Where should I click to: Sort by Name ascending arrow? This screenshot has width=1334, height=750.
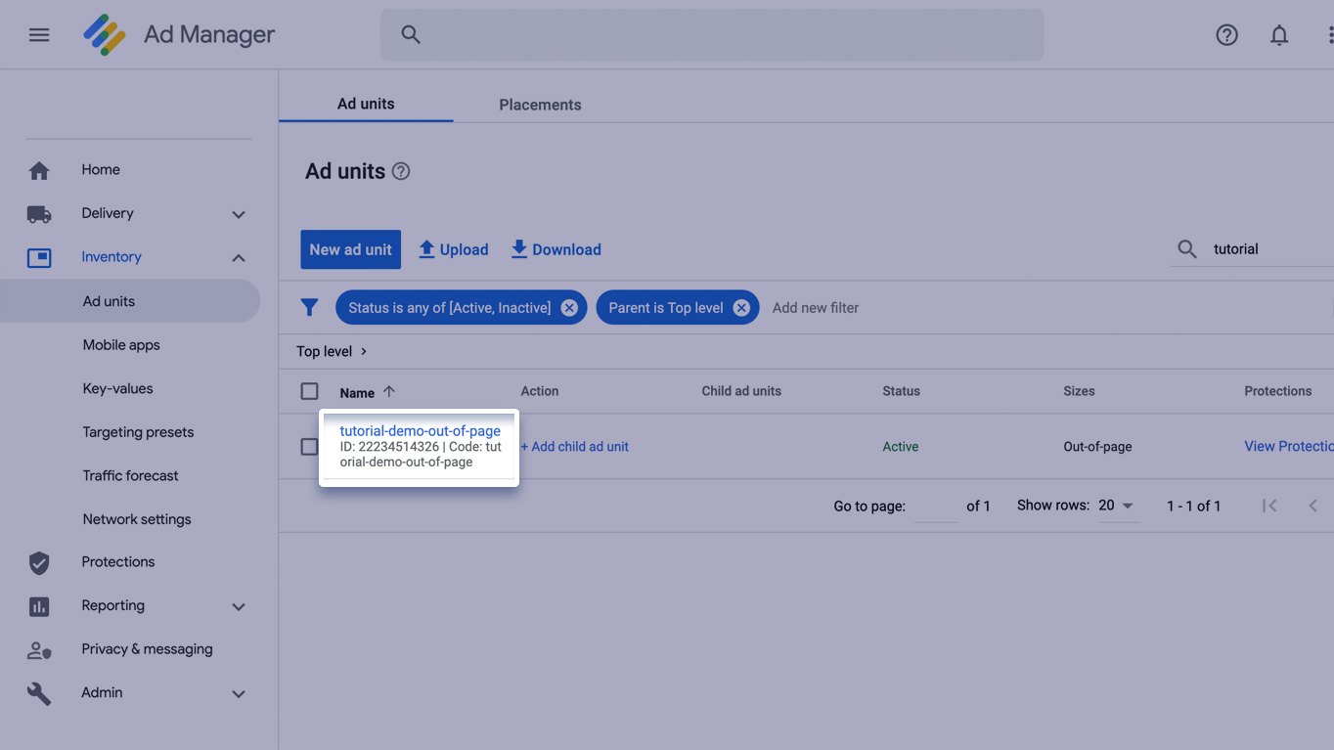coord(389,391)
